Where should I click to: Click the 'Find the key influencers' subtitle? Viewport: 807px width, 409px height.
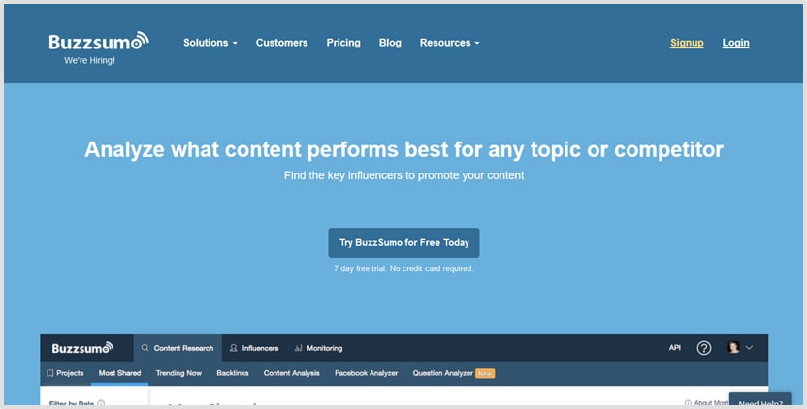(404, 175)
